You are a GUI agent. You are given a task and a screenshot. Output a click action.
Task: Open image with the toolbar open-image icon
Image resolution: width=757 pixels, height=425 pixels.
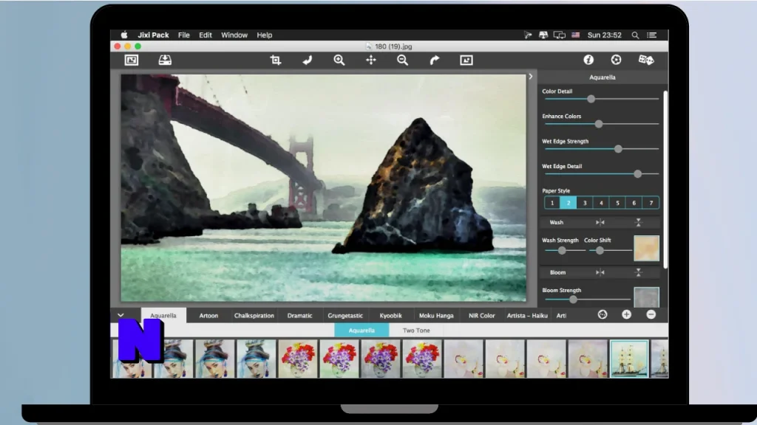click(x=132, y=60)
